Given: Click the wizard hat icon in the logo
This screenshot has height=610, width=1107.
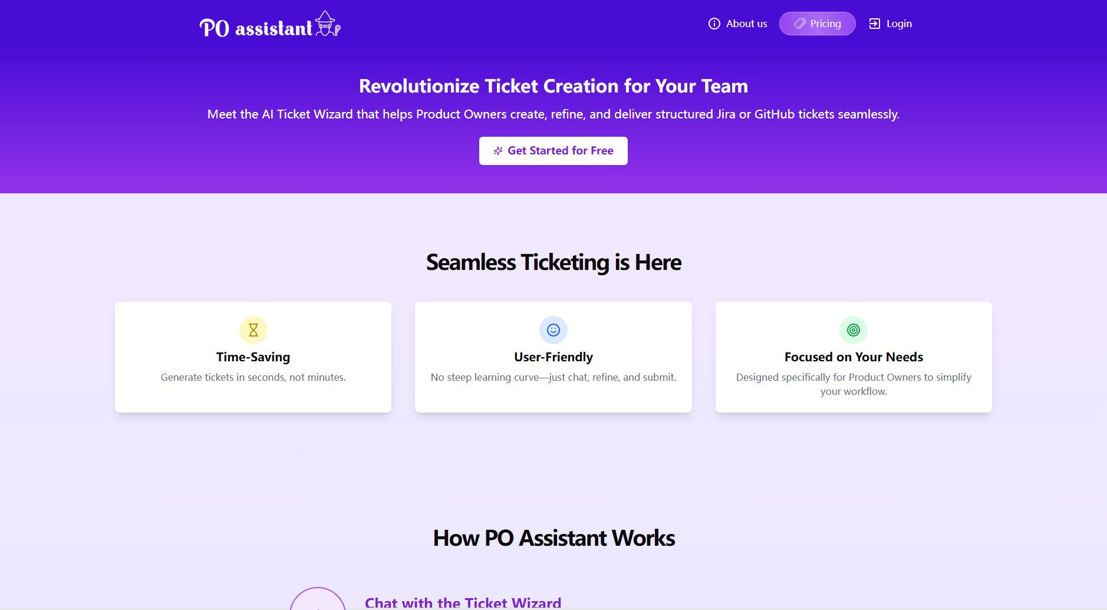Looking at the screenshot, I should (325, 24).
